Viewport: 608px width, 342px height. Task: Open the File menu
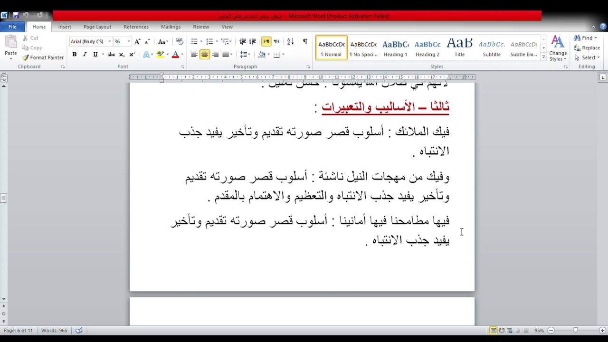click(x=12, y=27)
